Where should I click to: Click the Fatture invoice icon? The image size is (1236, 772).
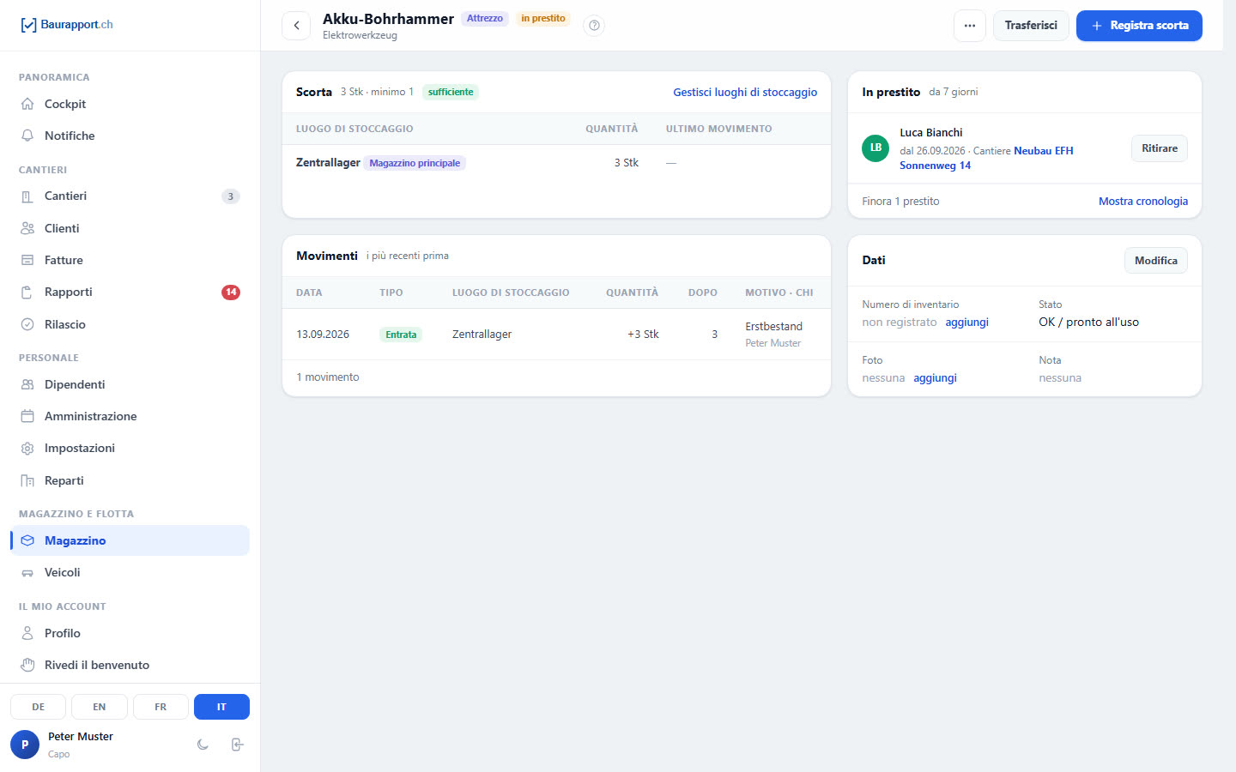point(27,260)
